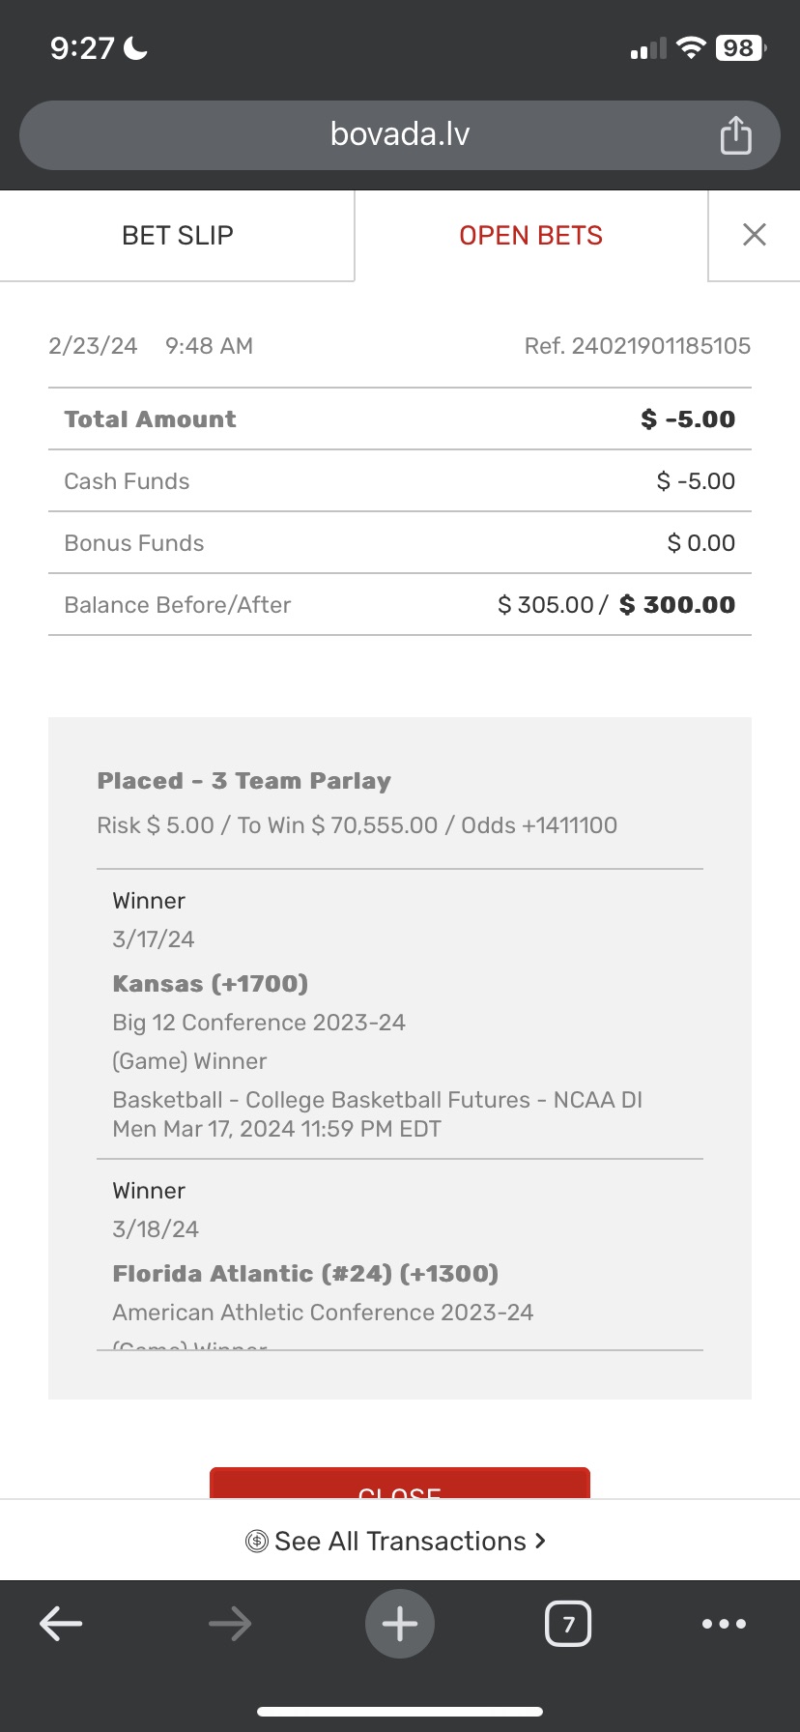The height and width of the screenshot is (1732, 800).
Task: Tap the battery indicator in status bar
Action: pyautogui.click(x=740, y=48)
